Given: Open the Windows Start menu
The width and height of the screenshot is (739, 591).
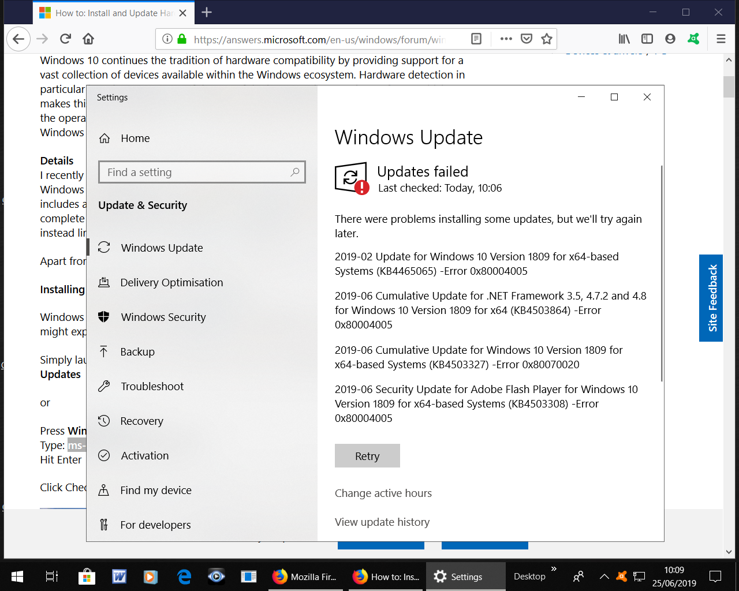Looking at the screenshot, I should 17,577.
